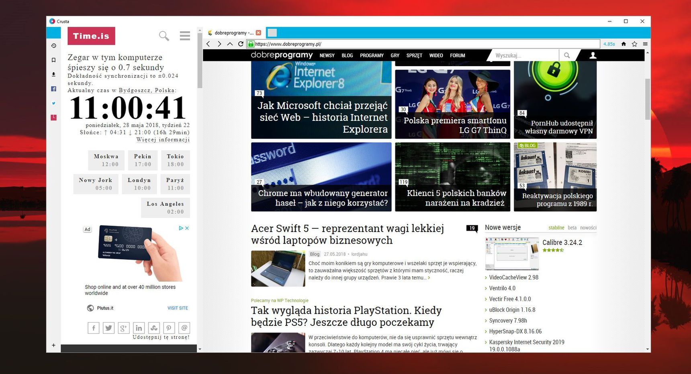Open BLOG menu item
The width and height of the screenshot is (691, 374).
click(347, 55)
